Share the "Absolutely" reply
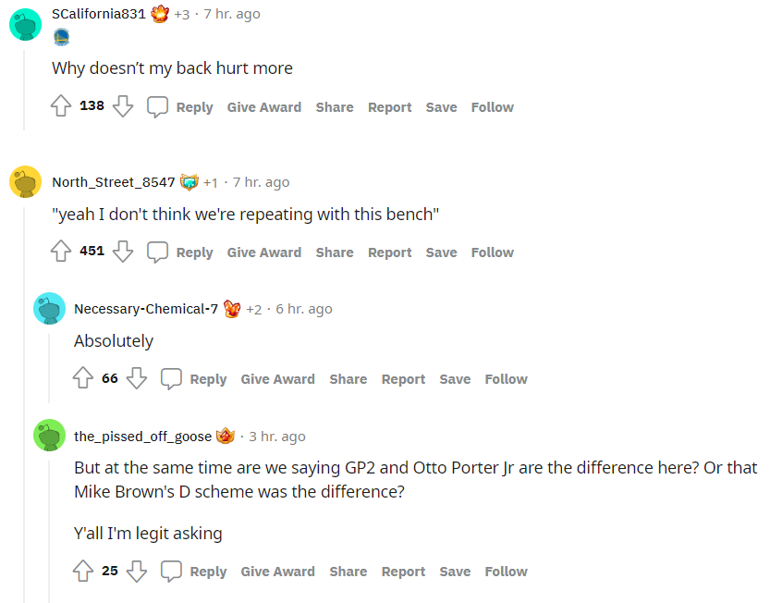The height and width of the screenshot is (603, 770). coord(348,379)
